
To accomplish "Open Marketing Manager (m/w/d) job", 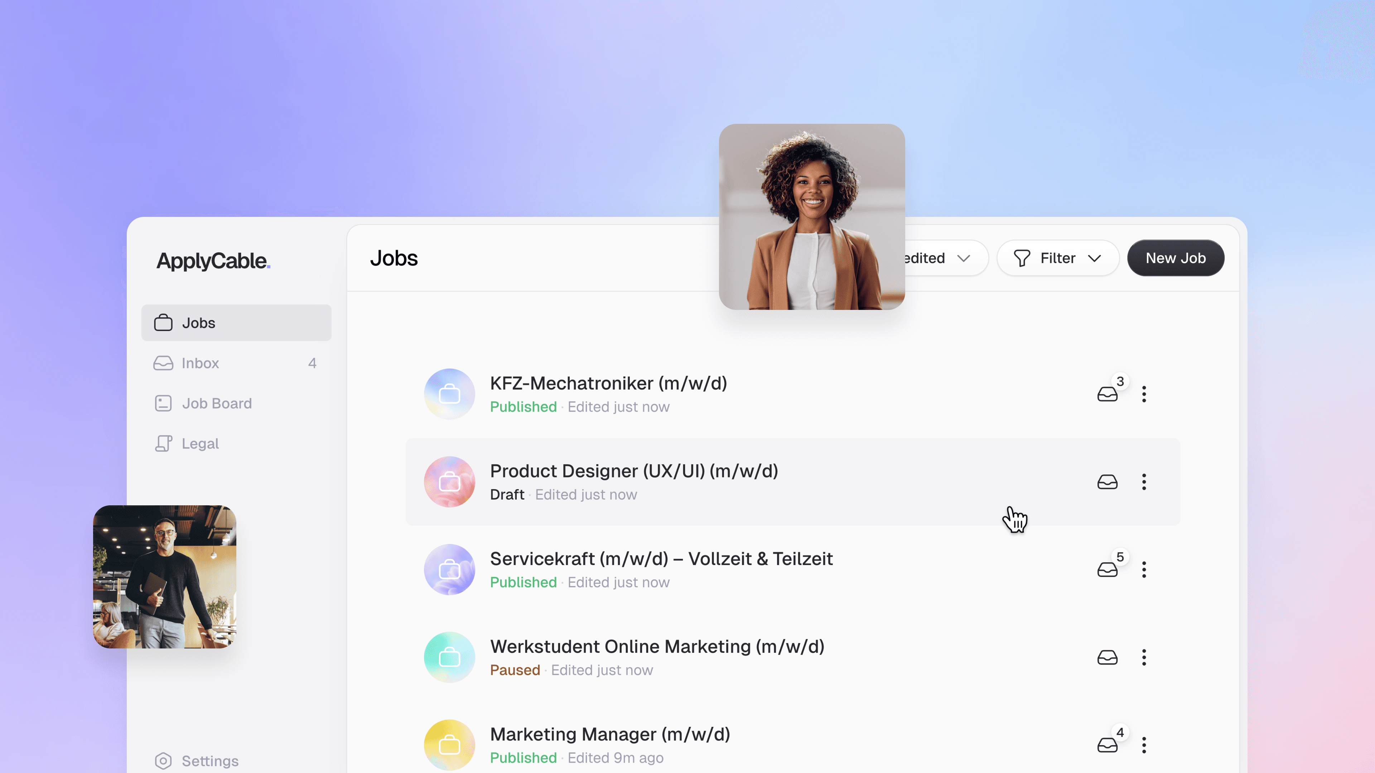I will pos(610,734).
